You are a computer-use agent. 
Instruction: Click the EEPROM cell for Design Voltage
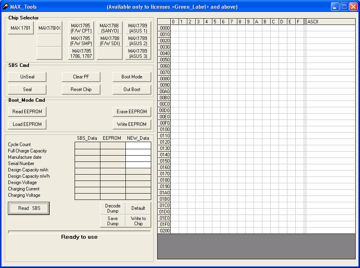113,184
